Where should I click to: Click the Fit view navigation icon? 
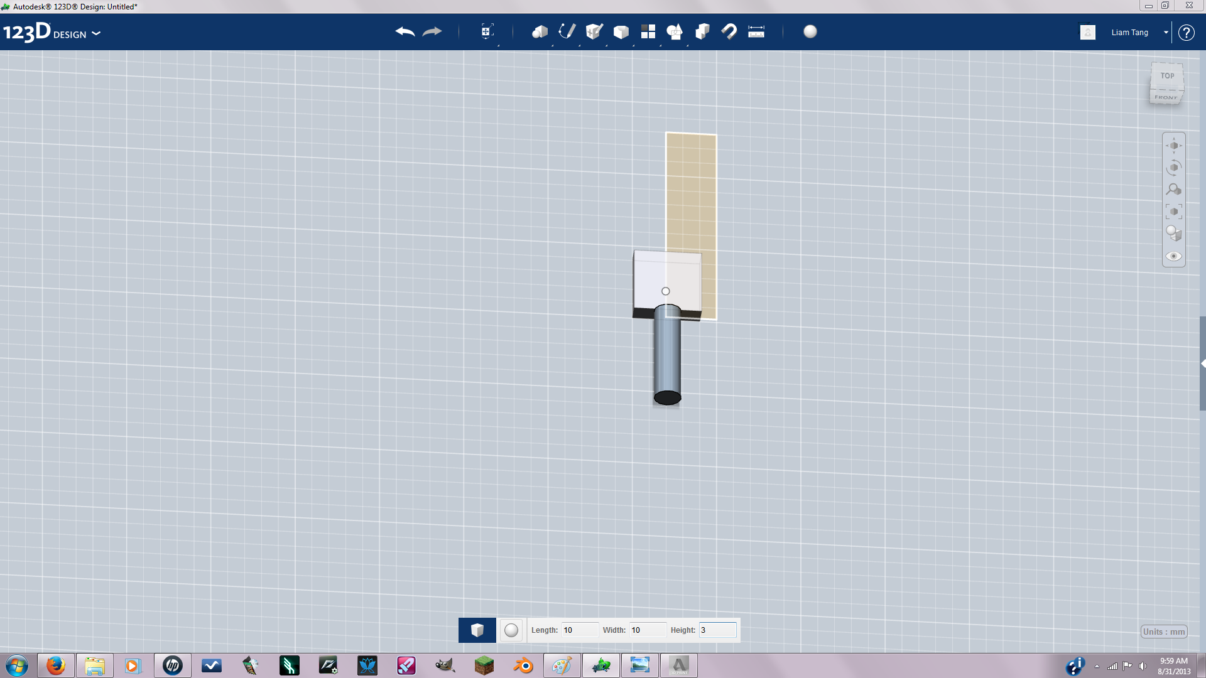1174,212
